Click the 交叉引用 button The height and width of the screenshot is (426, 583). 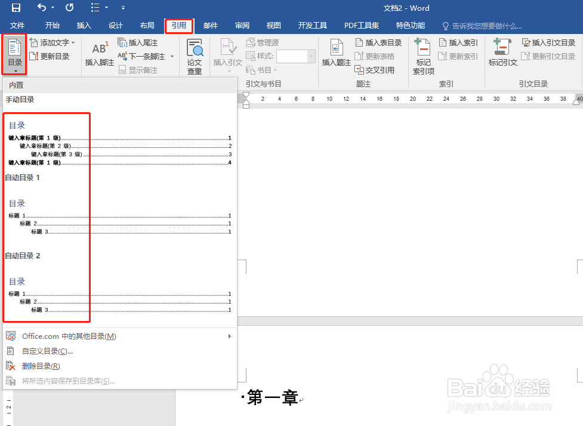[374, 70]
